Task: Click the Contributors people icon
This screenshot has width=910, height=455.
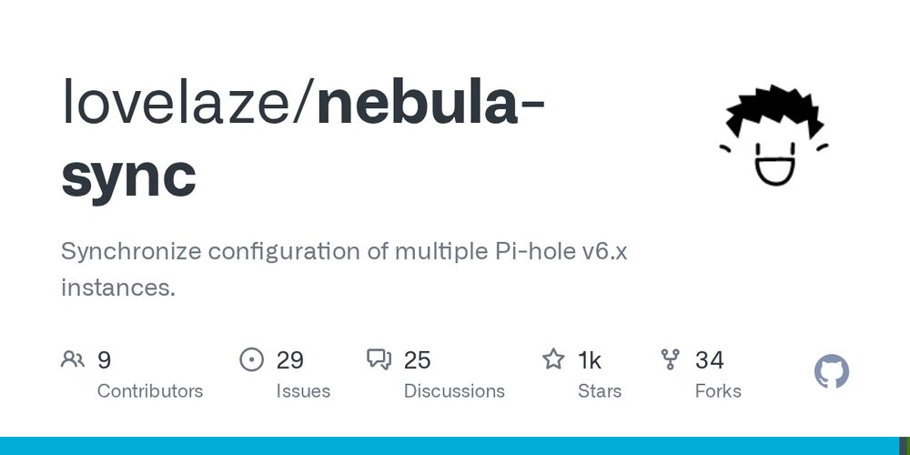Action: click(x=73, y=359)
